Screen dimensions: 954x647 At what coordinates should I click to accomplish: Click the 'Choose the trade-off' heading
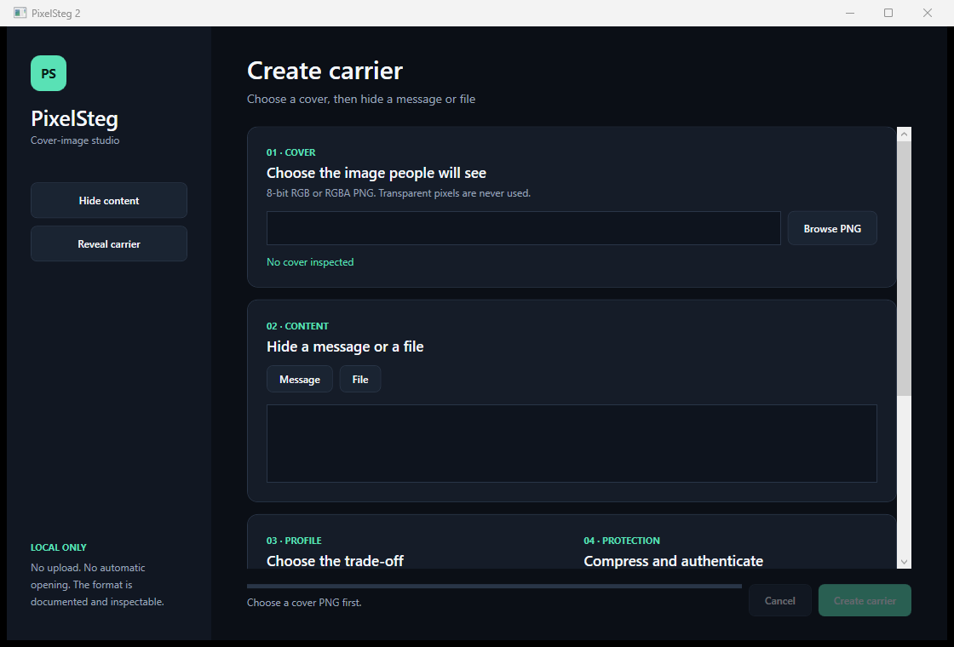point(336,561)
